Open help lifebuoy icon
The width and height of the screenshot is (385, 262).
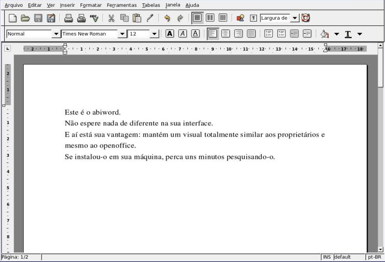click(x=305, y=18)
